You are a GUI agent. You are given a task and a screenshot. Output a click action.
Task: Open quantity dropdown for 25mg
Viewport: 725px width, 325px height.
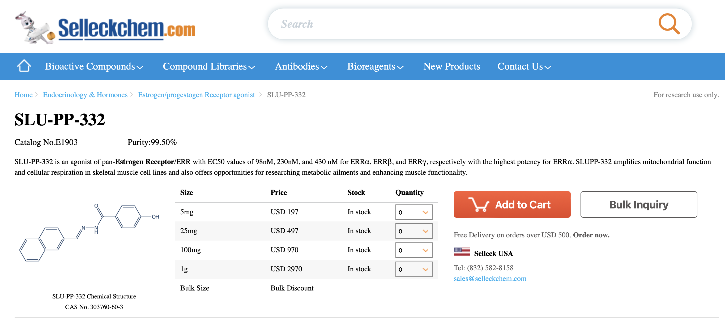413,231
